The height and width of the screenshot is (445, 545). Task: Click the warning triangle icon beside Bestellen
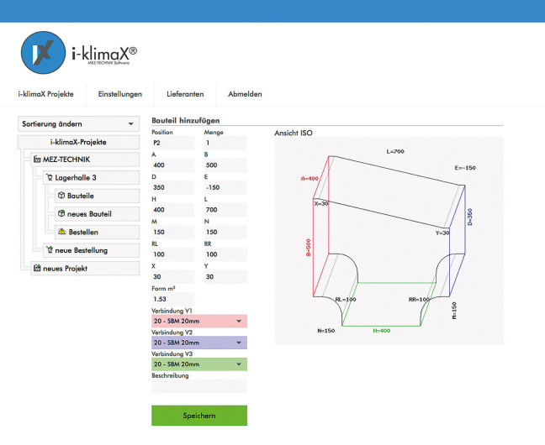tap(61, 232)
